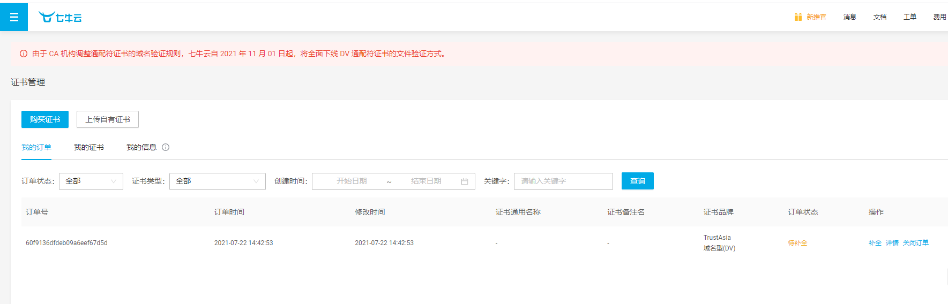Switch to the 我的信息 tab
This screenshot has width=948, height=304.
tap(141, 147)
